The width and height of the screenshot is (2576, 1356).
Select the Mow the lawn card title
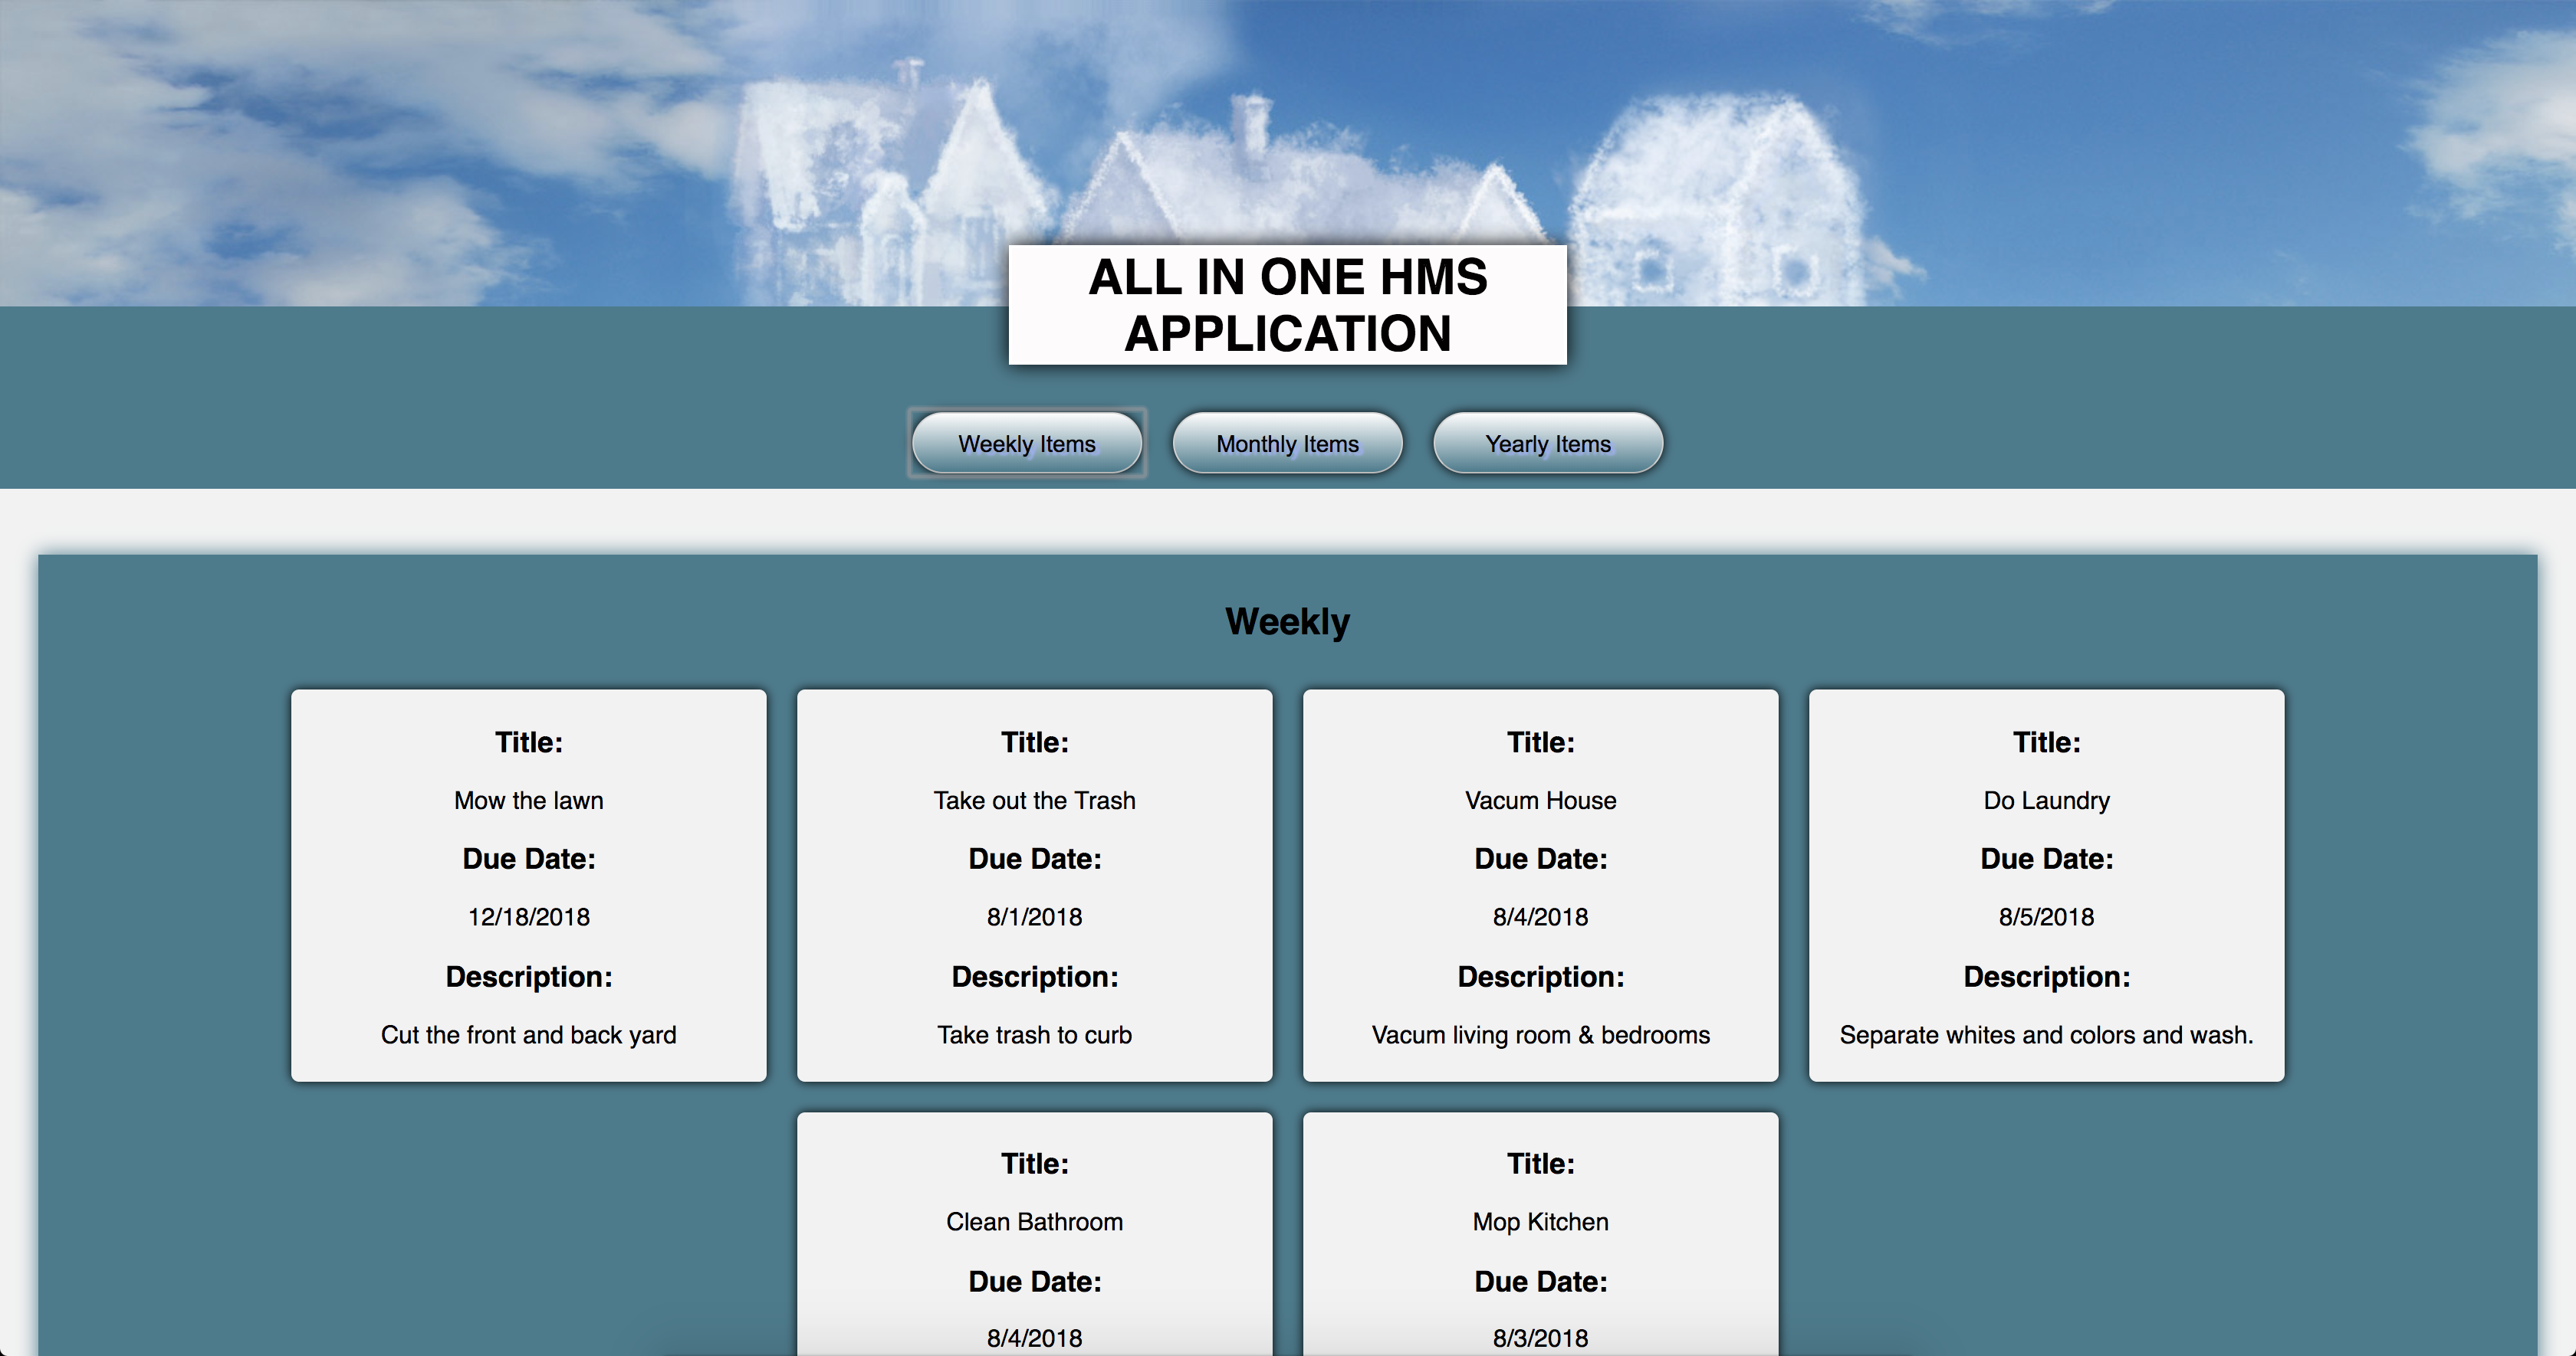[528, 801]
